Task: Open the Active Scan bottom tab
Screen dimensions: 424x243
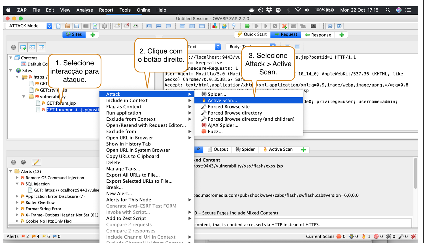Action: (x=278, y=149)
